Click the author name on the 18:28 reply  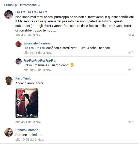coord(39,61)
